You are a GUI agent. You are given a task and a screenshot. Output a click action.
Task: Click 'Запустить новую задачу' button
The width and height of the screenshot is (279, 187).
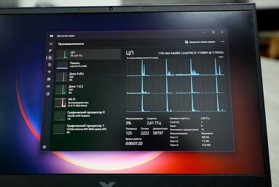coord(200,42)
